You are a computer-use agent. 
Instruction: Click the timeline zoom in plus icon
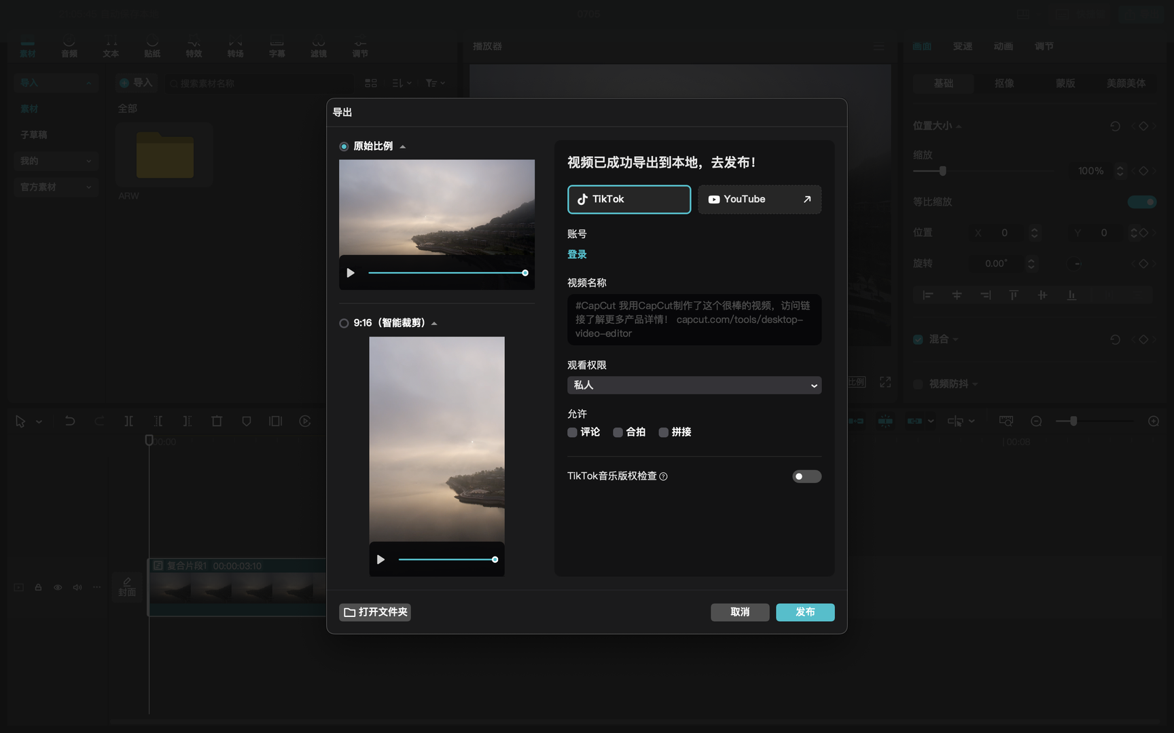click(1154, 421)
